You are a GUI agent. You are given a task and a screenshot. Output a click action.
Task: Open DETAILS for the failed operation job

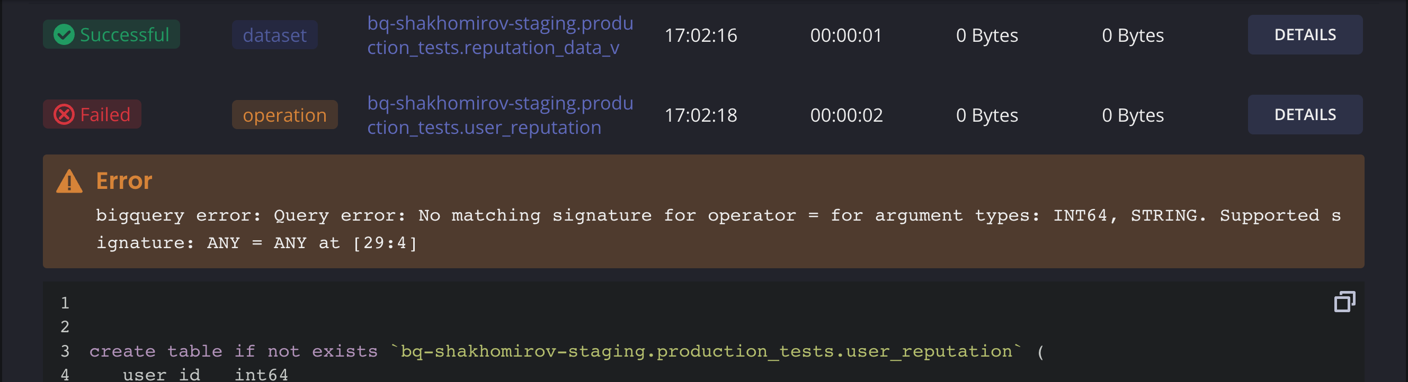1305,114
